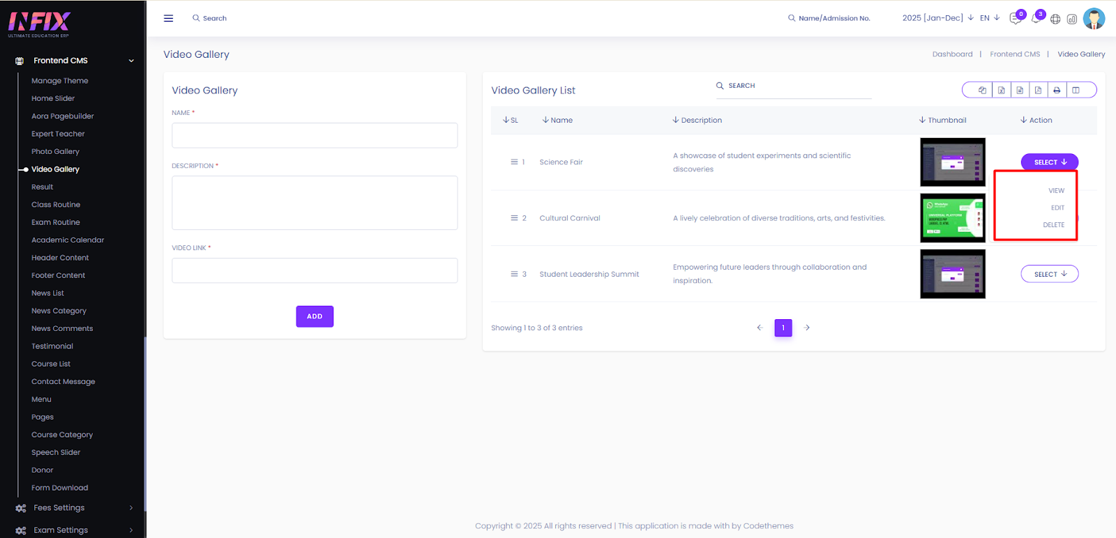Open the notifications bell icon
This screenshot has height=538, width=1116.
pos(1036,19)
